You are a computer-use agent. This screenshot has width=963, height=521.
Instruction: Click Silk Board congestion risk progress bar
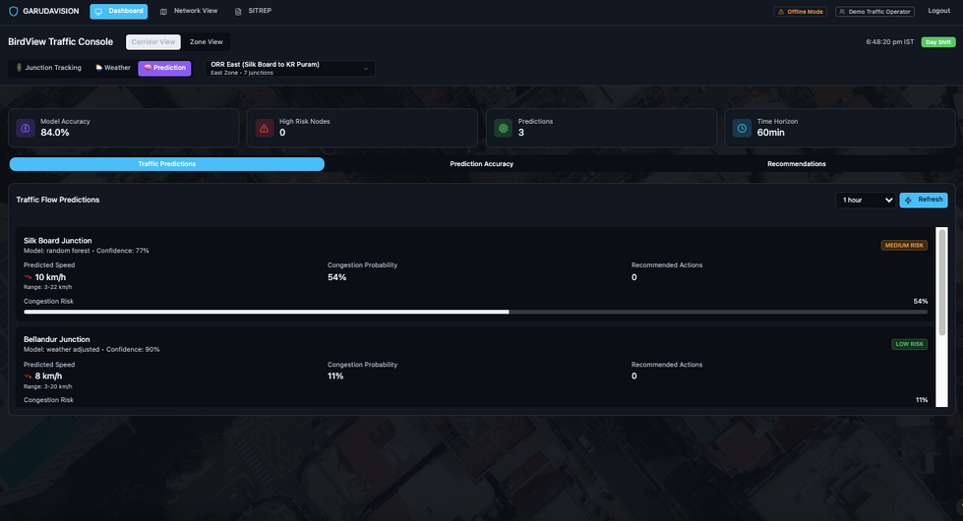(x=475, y=312)
